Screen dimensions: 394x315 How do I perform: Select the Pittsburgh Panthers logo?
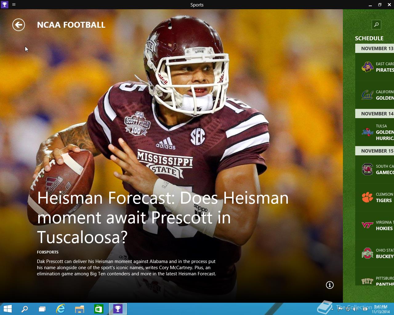click(367, 281)
